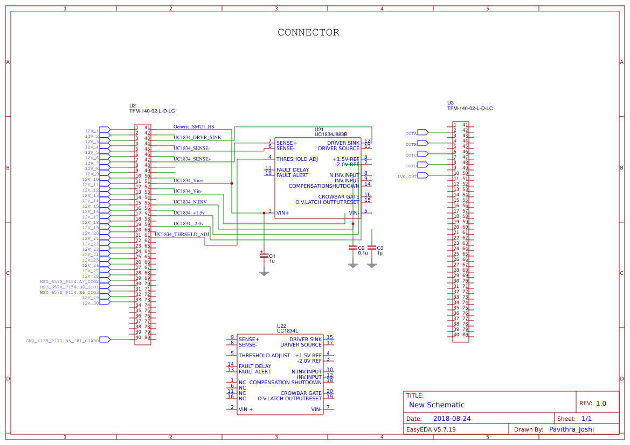Screen dimensions: 630x445
Task: Click the junction dot on UC1834_Vin+ wire
Action: [x=232, y=183]
